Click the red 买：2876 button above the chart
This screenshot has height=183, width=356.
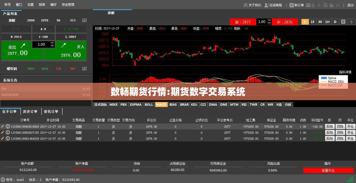285,22
